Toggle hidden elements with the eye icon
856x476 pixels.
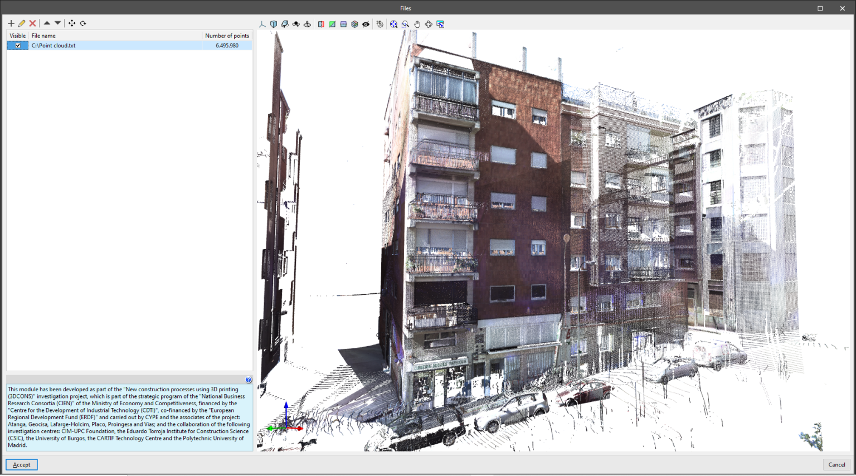pos(366,24)
